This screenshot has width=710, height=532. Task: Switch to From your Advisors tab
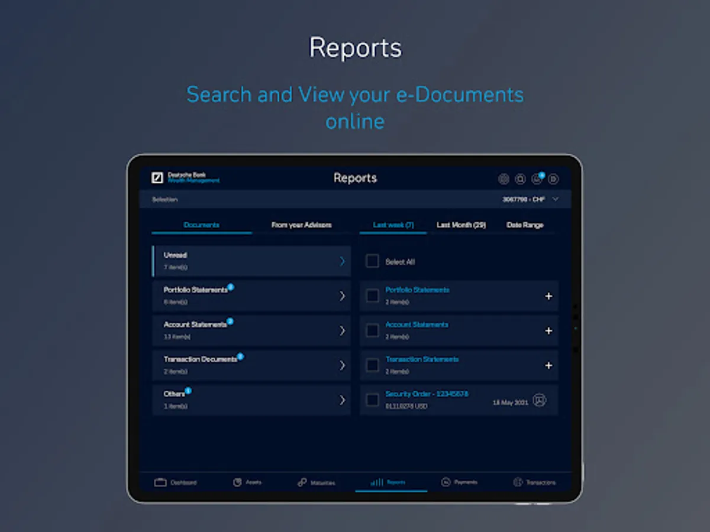(x=301, y=225)
